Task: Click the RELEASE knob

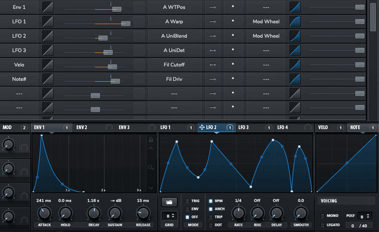Action: (143, 213)
